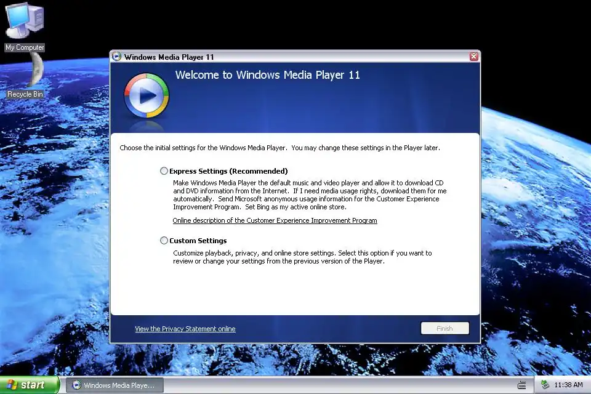Viewport: 591px width, 394px height.
Task: Close the Windows Media Player 11 dialog
Action: pos(474,57)
